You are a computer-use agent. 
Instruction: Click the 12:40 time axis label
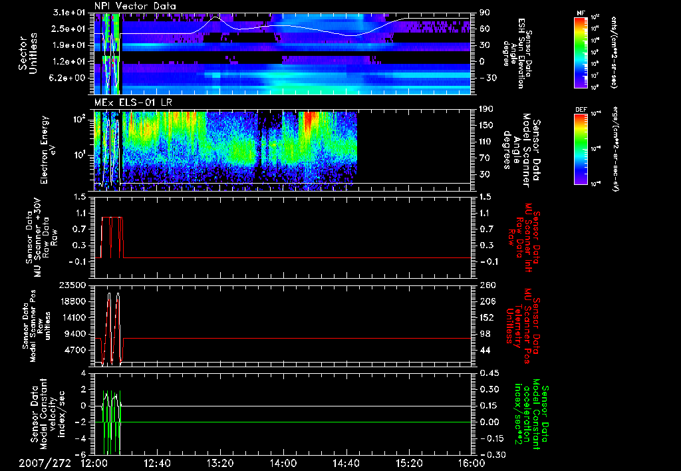157,463
